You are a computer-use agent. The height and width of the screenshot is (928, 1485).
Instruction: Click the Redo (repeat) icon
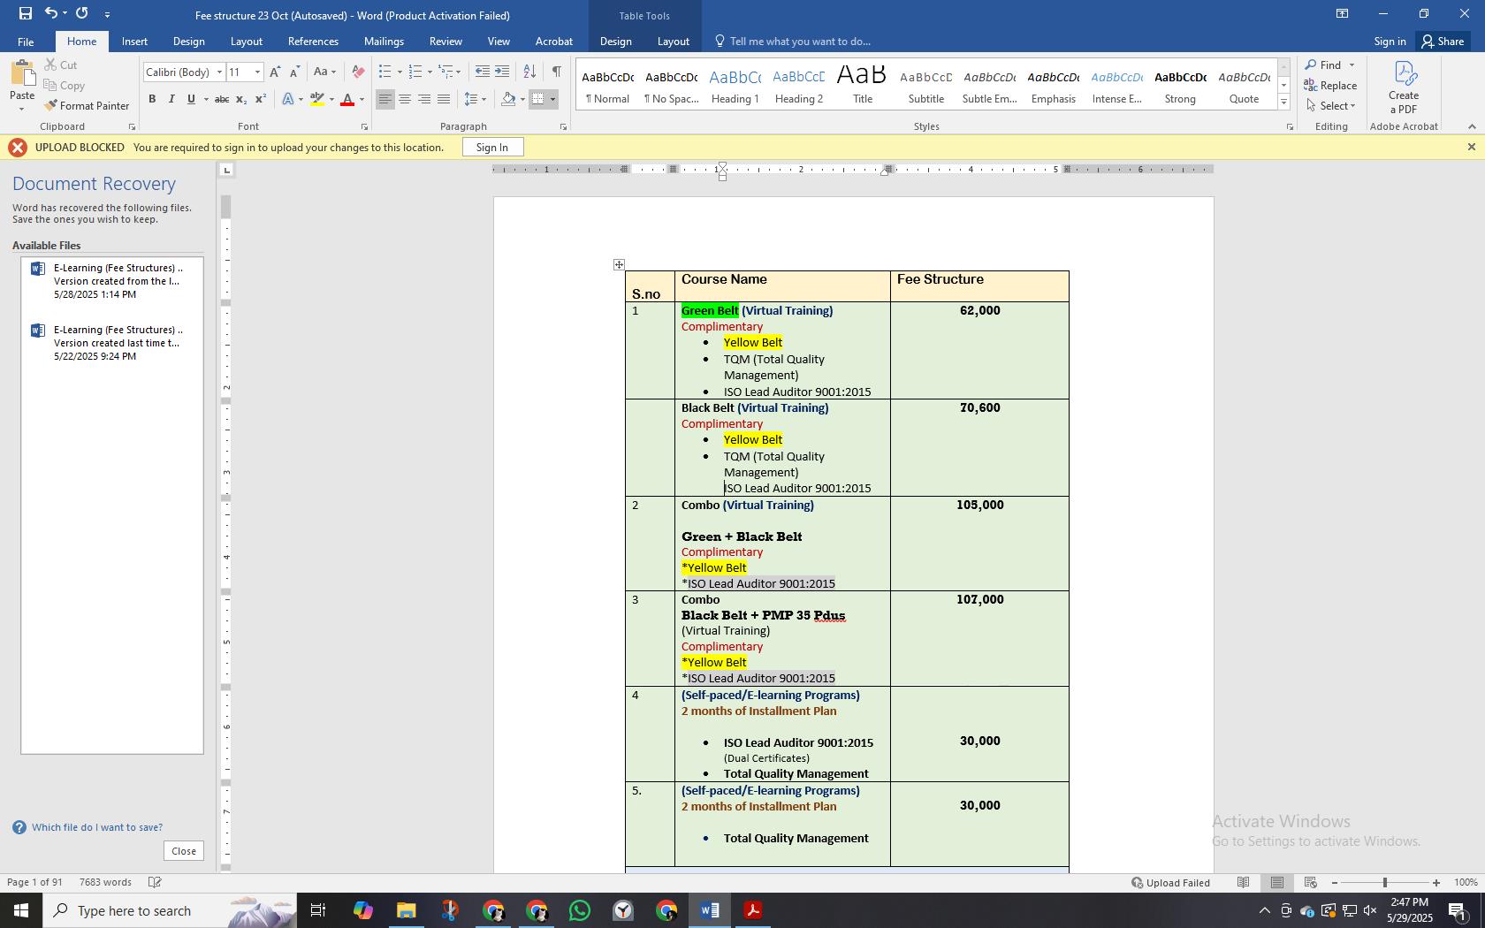coord(82,13)
